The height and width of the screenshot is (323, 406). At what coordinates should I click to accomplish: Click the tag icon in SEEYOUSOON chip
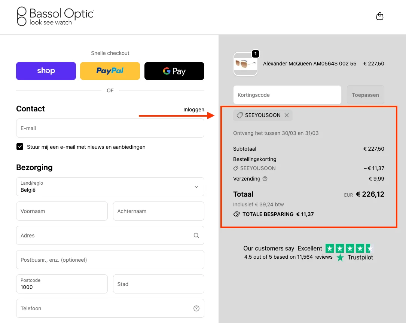point(240,116)
